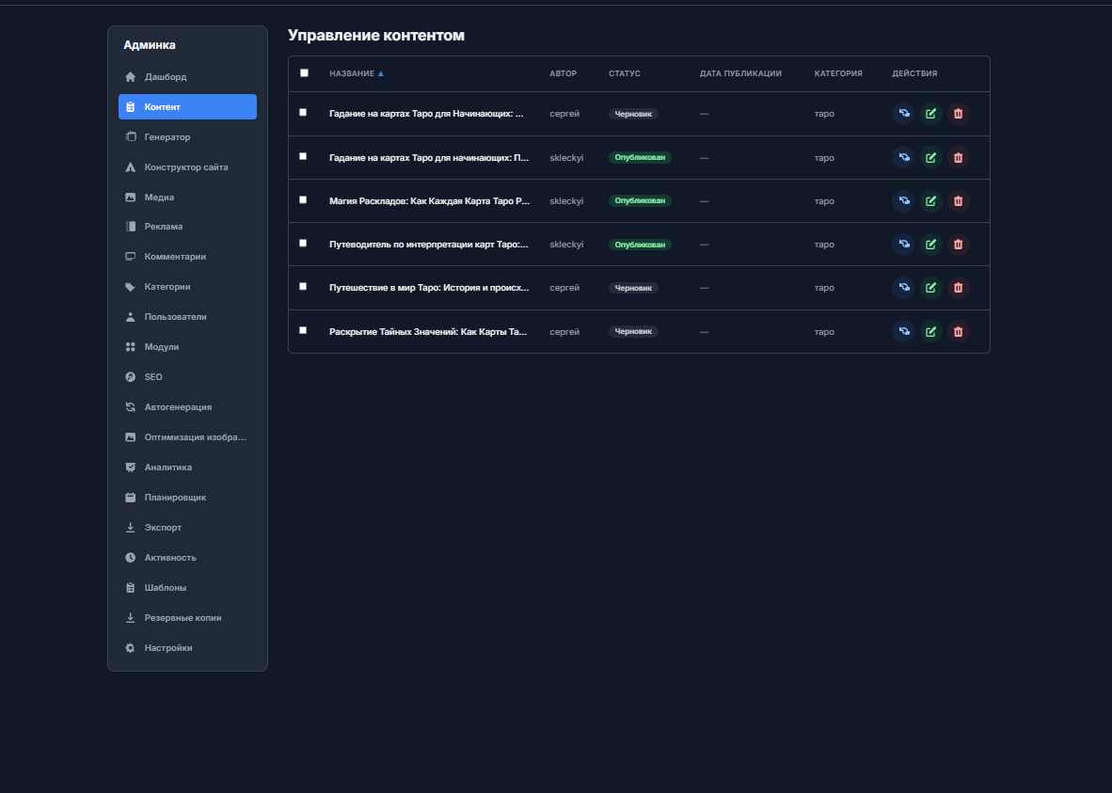Sort by Дата публикации column header

pos(739,73)
